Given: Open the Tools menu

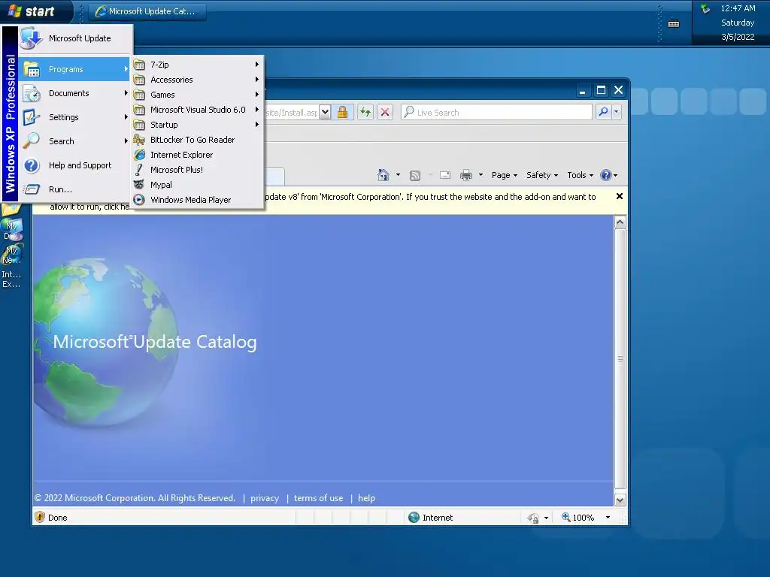Looking at the screenshot, I should (580, 175).
